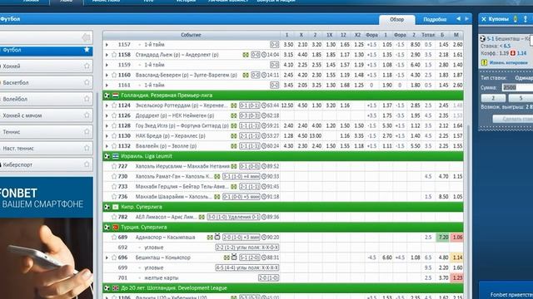Screen dimensions: 533x299
Task: Star event 730 Хапоэль Рамат-Ган
Action: 114,176
